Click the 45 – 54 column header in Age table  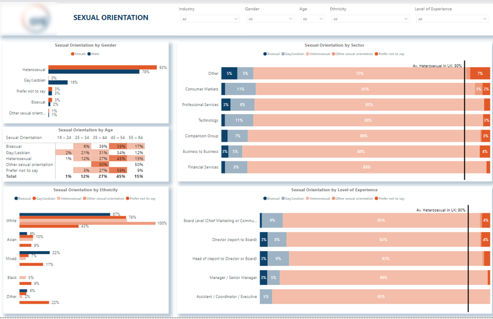(118, 137)
